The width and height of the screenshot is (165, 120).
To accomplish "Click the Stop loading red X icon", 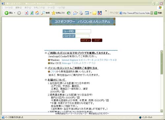I will pyautogui.click(x=26, y=13).
